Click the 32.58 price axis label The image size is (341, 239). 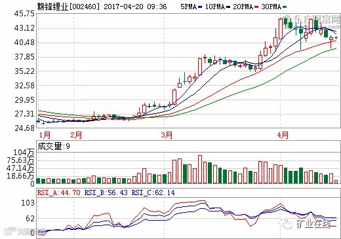click(x=24, y=86)
